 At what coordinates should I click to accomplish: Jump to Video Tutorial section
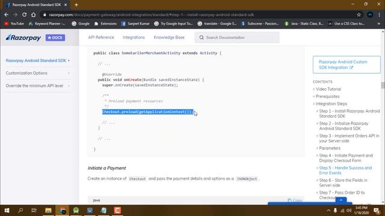[x=328, y=89]
